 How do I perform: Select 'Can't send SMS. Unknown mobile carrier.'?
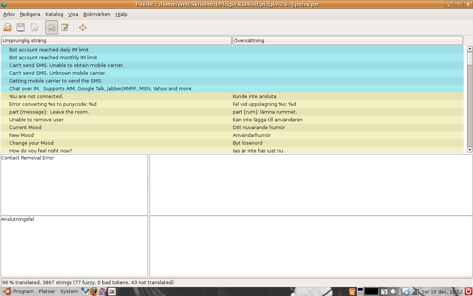(232, 73)
